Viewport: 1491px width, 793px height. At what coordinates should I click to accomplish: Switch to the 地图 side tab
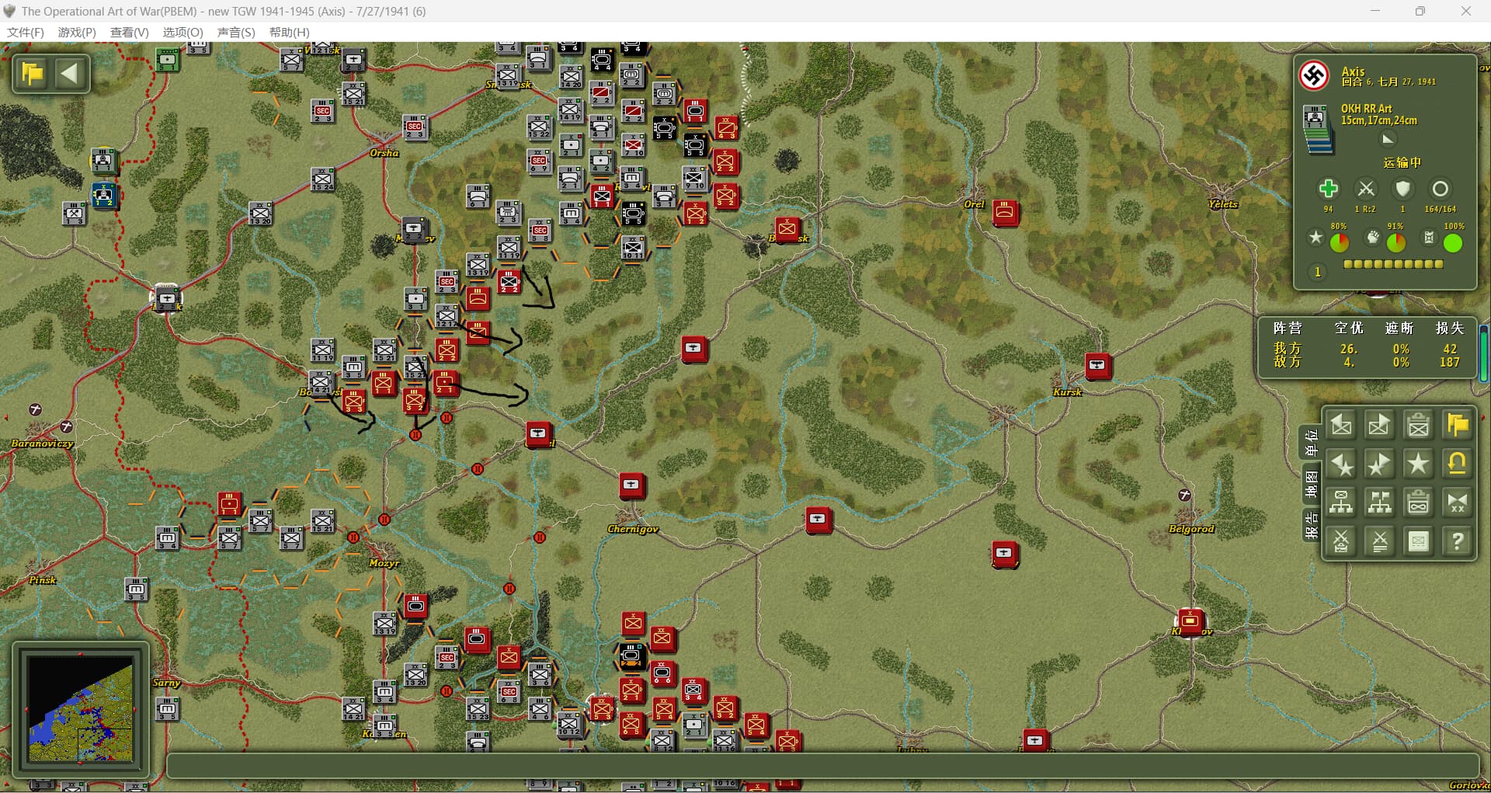click(x=1311, y=484)
